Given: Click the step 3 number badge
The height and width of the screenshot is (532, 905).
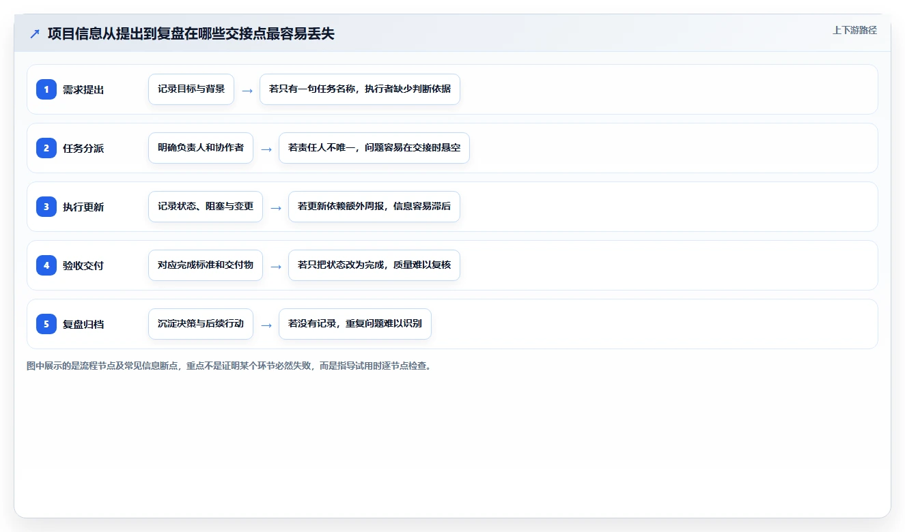Looking at the screenshot, I should (46, 207).
